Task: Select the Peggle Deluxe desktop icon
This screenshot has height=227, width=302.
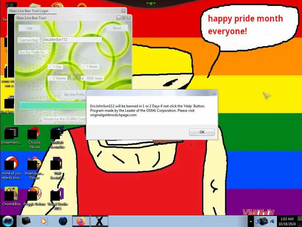Action: point(35,196)
